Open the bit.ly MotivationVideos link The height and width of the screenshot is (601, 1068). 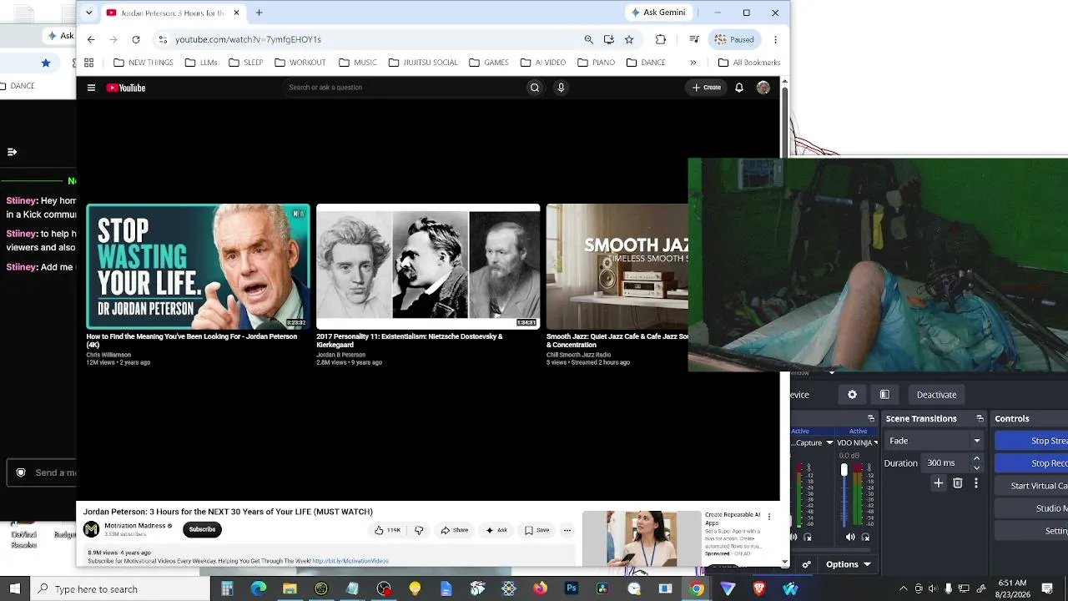pos(350,561)
